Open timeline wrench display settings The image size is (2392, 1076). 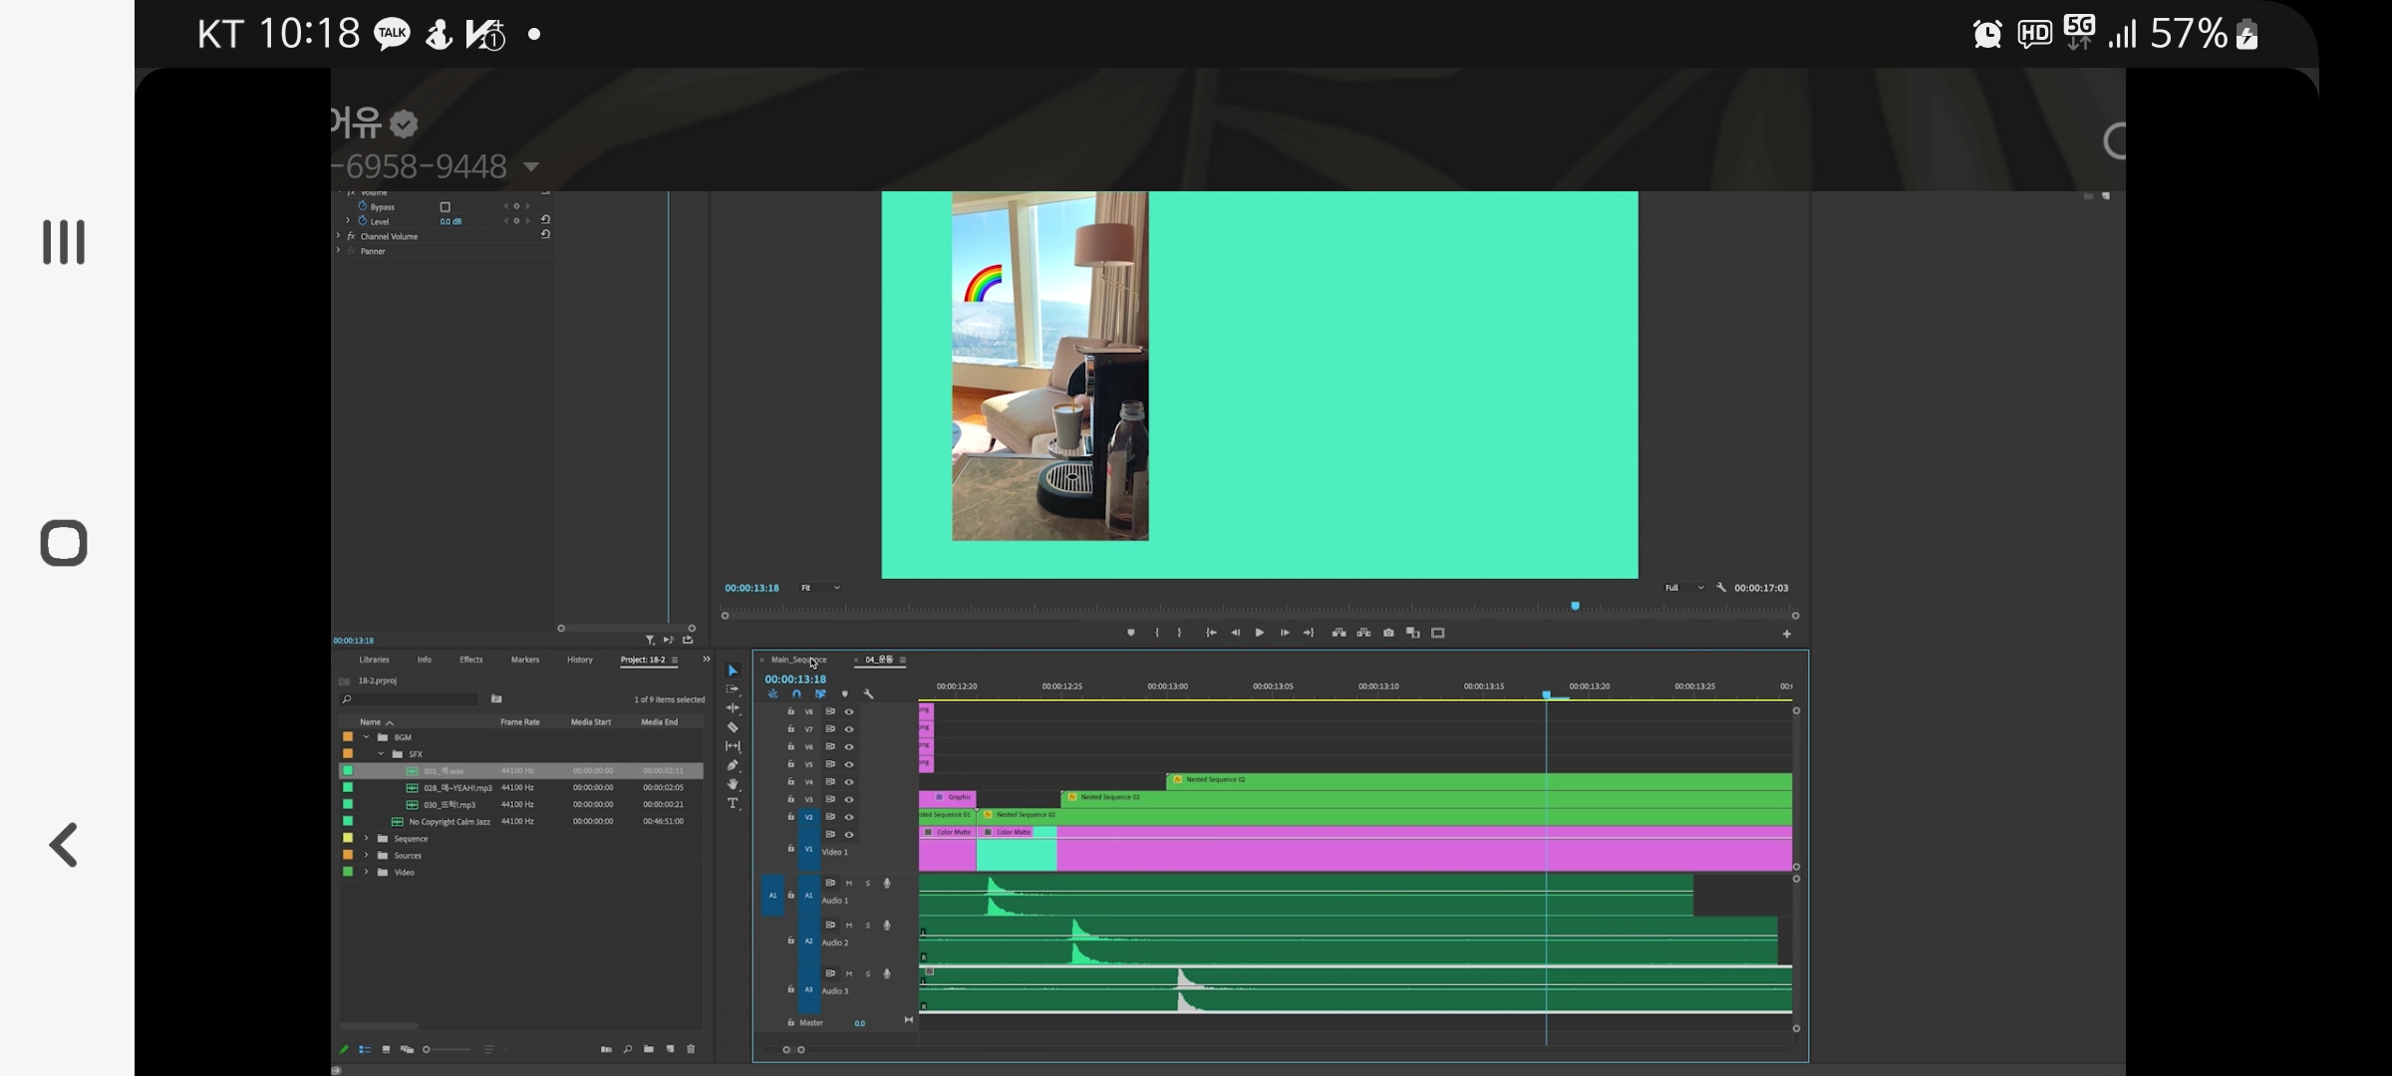[x=868, y=694]
